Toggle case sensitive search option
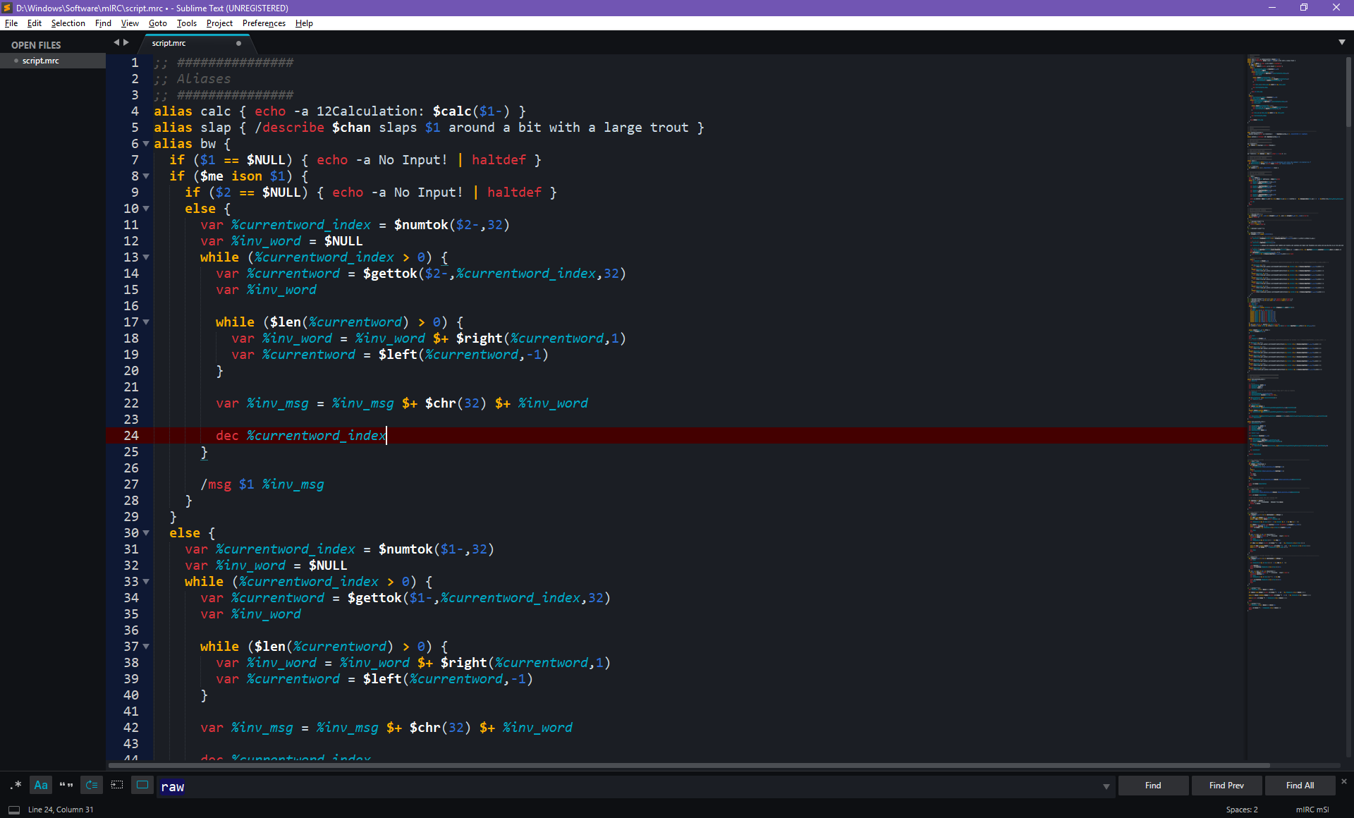Screen dimensions: 1354x818 point(41,785)
